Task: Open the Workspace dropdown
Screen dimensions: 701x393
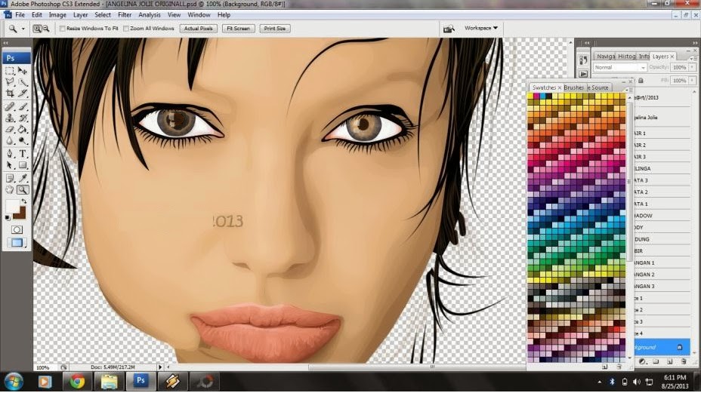Action: tap(481, 28)
